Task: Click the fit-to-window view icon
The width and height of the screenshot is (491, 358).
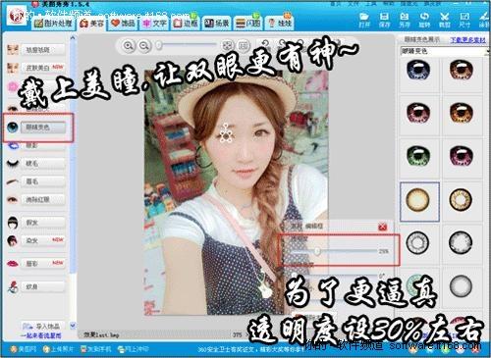Action: pos(227,46)
